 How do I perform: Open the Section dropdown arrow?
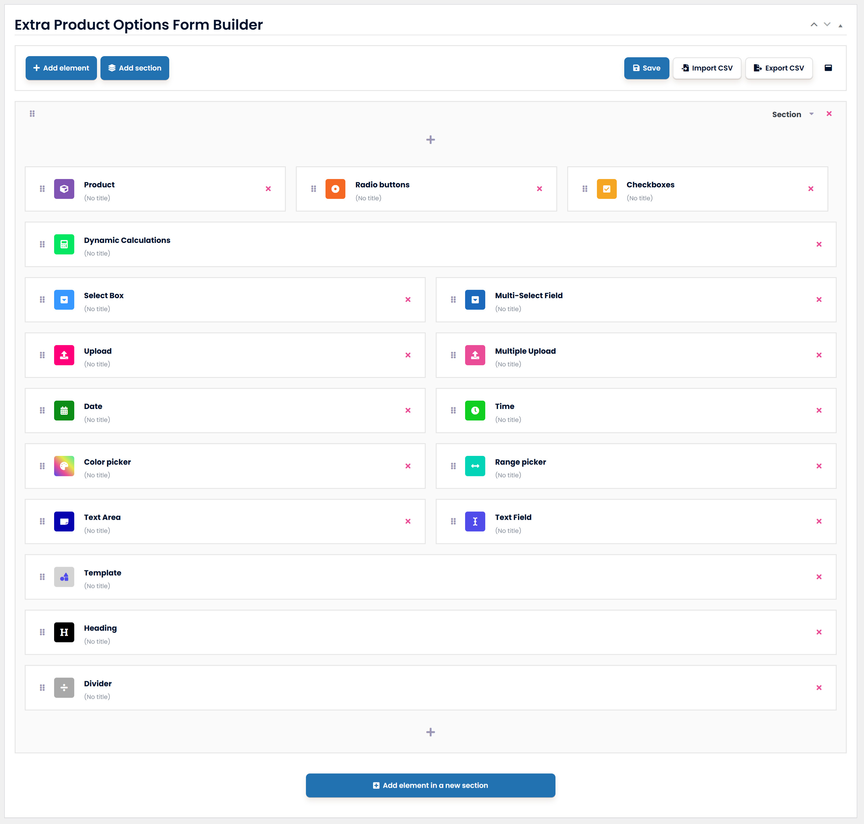pyautogui.click(x=811, y=114)
